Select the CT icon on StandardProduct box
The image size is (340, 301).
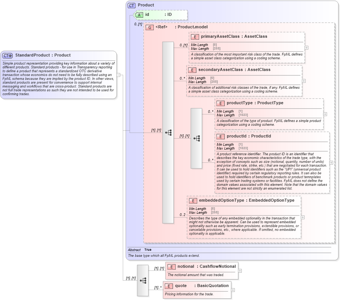coord(7,55)
